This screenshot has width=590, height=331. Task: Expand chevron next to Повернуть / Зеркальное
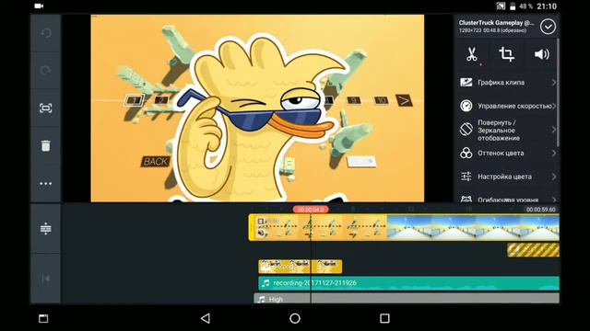coord(554,130)
